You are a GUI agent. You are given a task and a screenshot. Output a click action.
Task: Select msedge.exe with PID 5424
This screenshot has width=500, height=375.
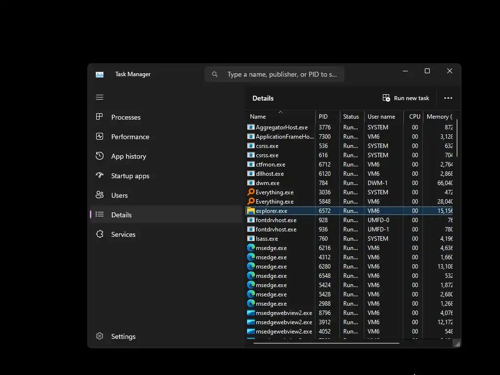click(x=271, y=285)
